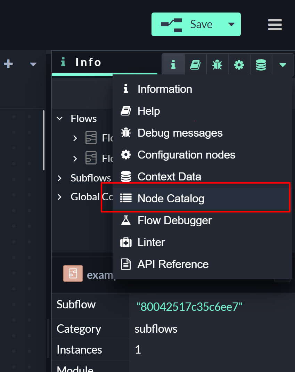Viewport: 295px width, 372px height.
Task: Collapse the sidebar tab list dropdown arrow
Action: (283, 64)
